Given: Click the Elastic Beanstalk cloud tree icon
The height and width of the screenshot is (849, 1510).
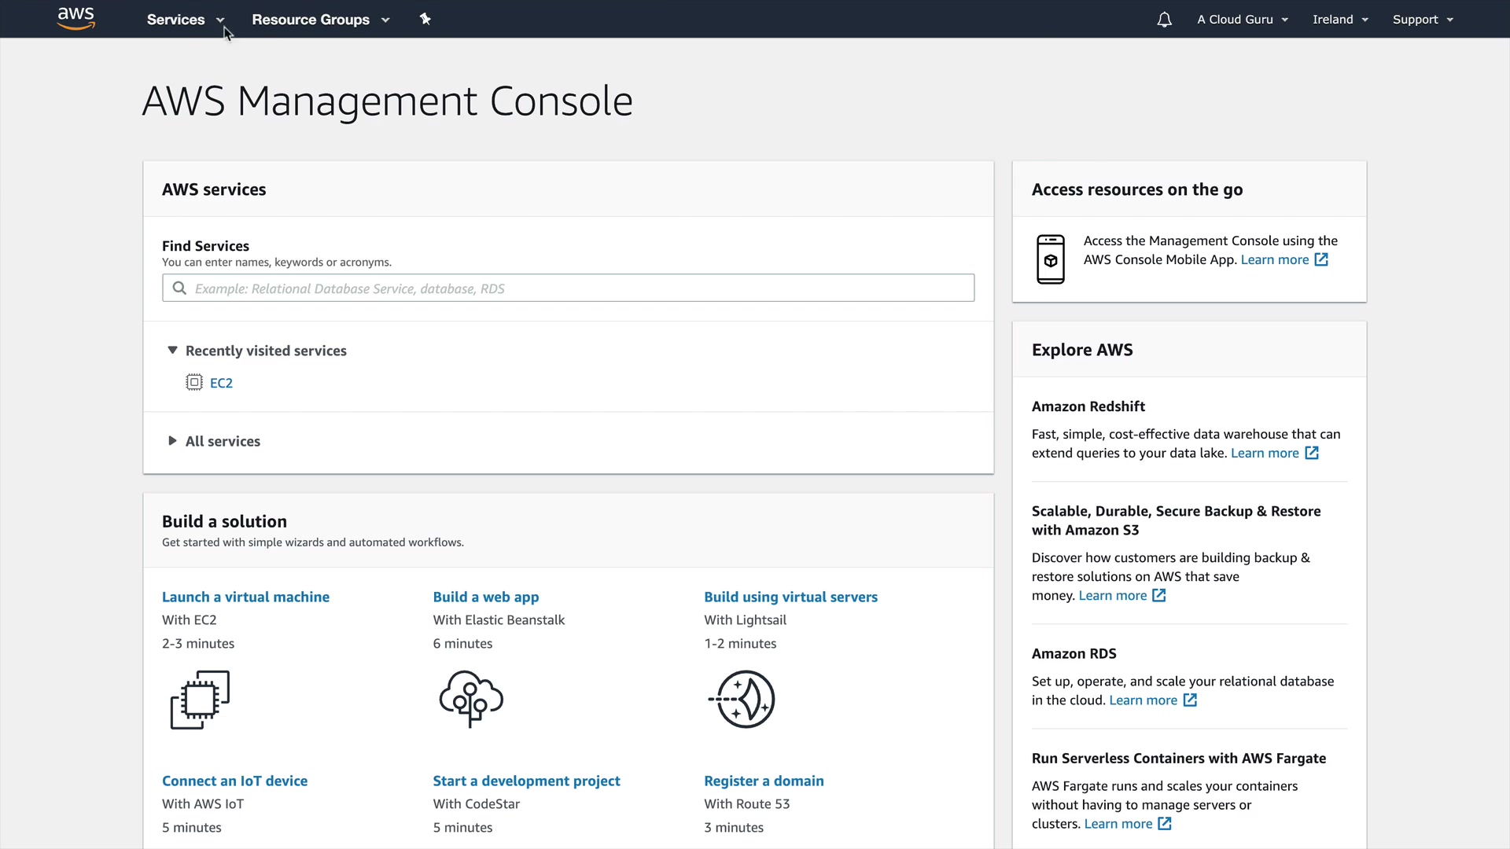Looking at the screenshot, I should [471, 698].
